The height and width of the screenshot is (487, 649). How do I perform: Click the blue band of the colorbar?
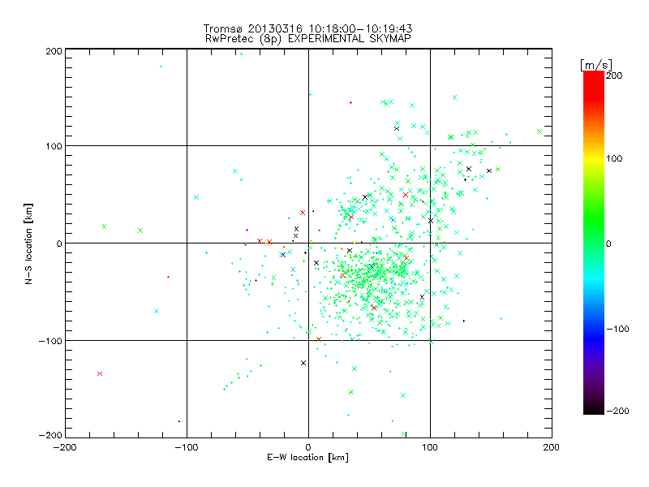click(x=594, y=331)
